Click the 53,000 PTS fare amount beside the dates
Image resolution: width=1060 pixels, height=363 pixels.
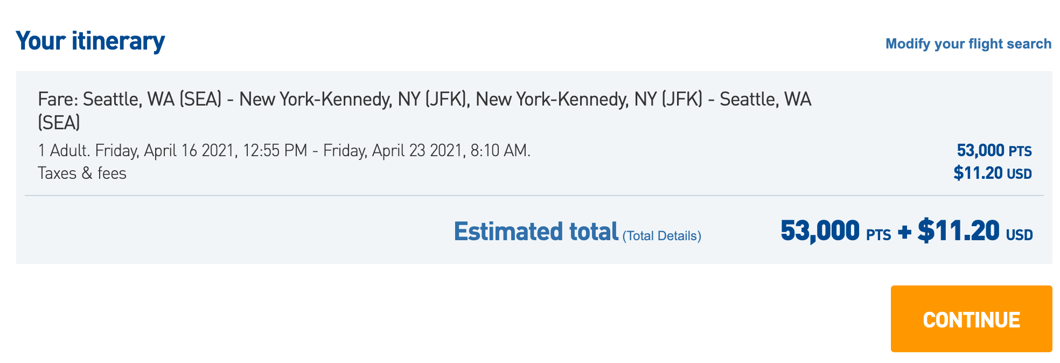point(994,150)
